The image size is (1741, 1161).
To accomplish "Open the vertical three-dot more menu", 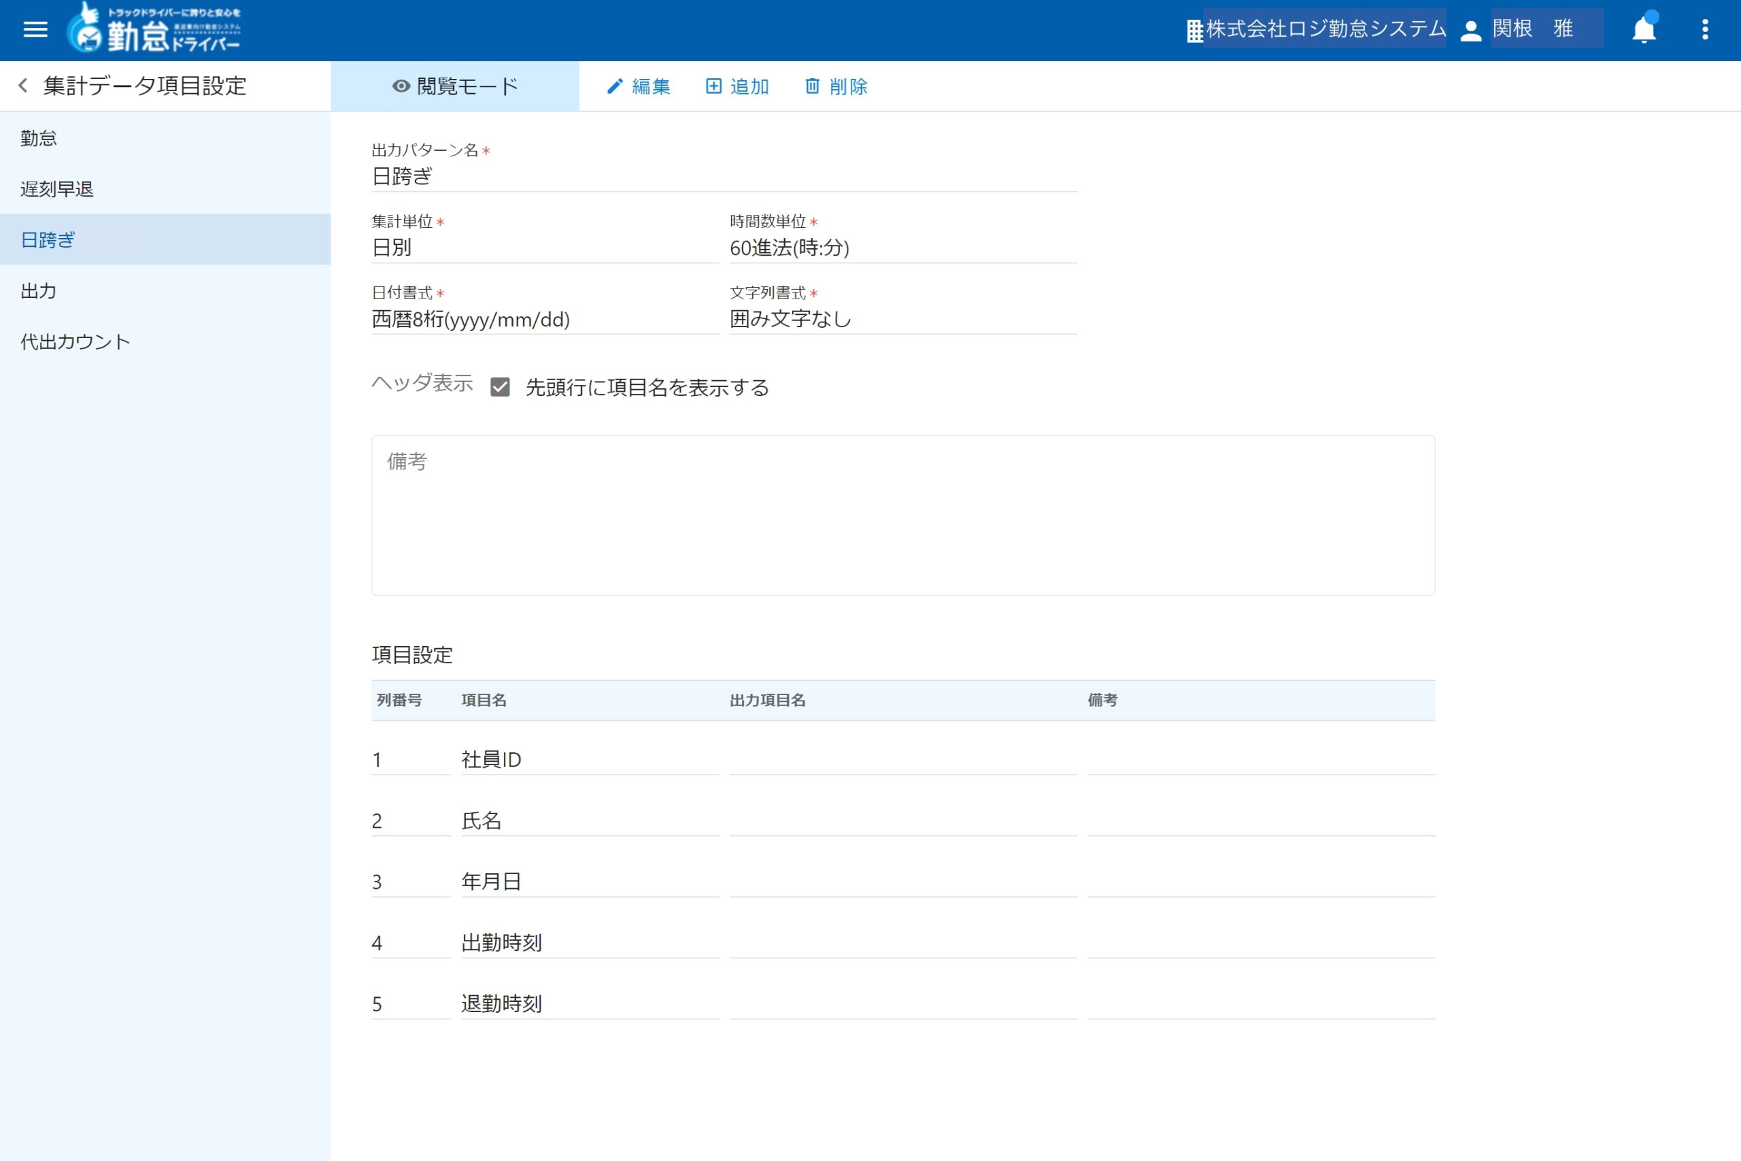I will [1706, 30].
